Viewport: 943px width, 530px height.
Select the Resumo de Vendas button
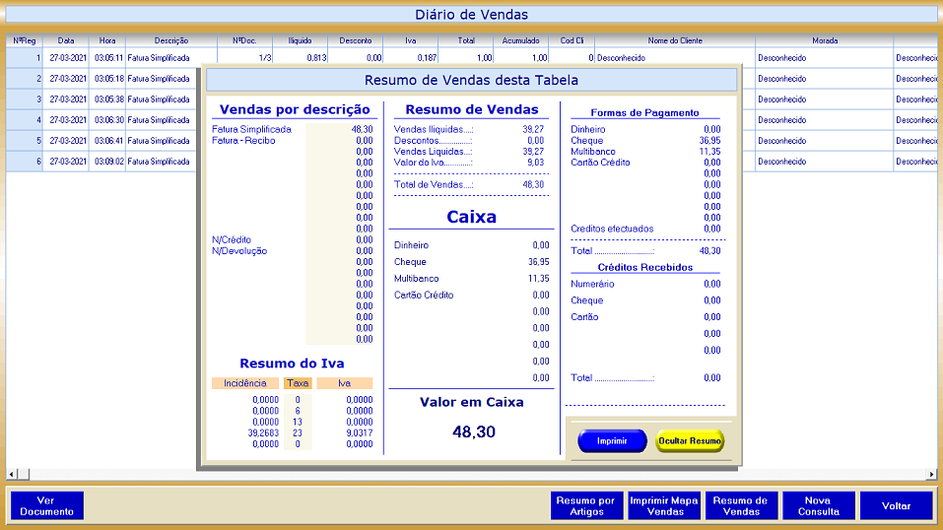pyautogui.click(x=741, y=506)
